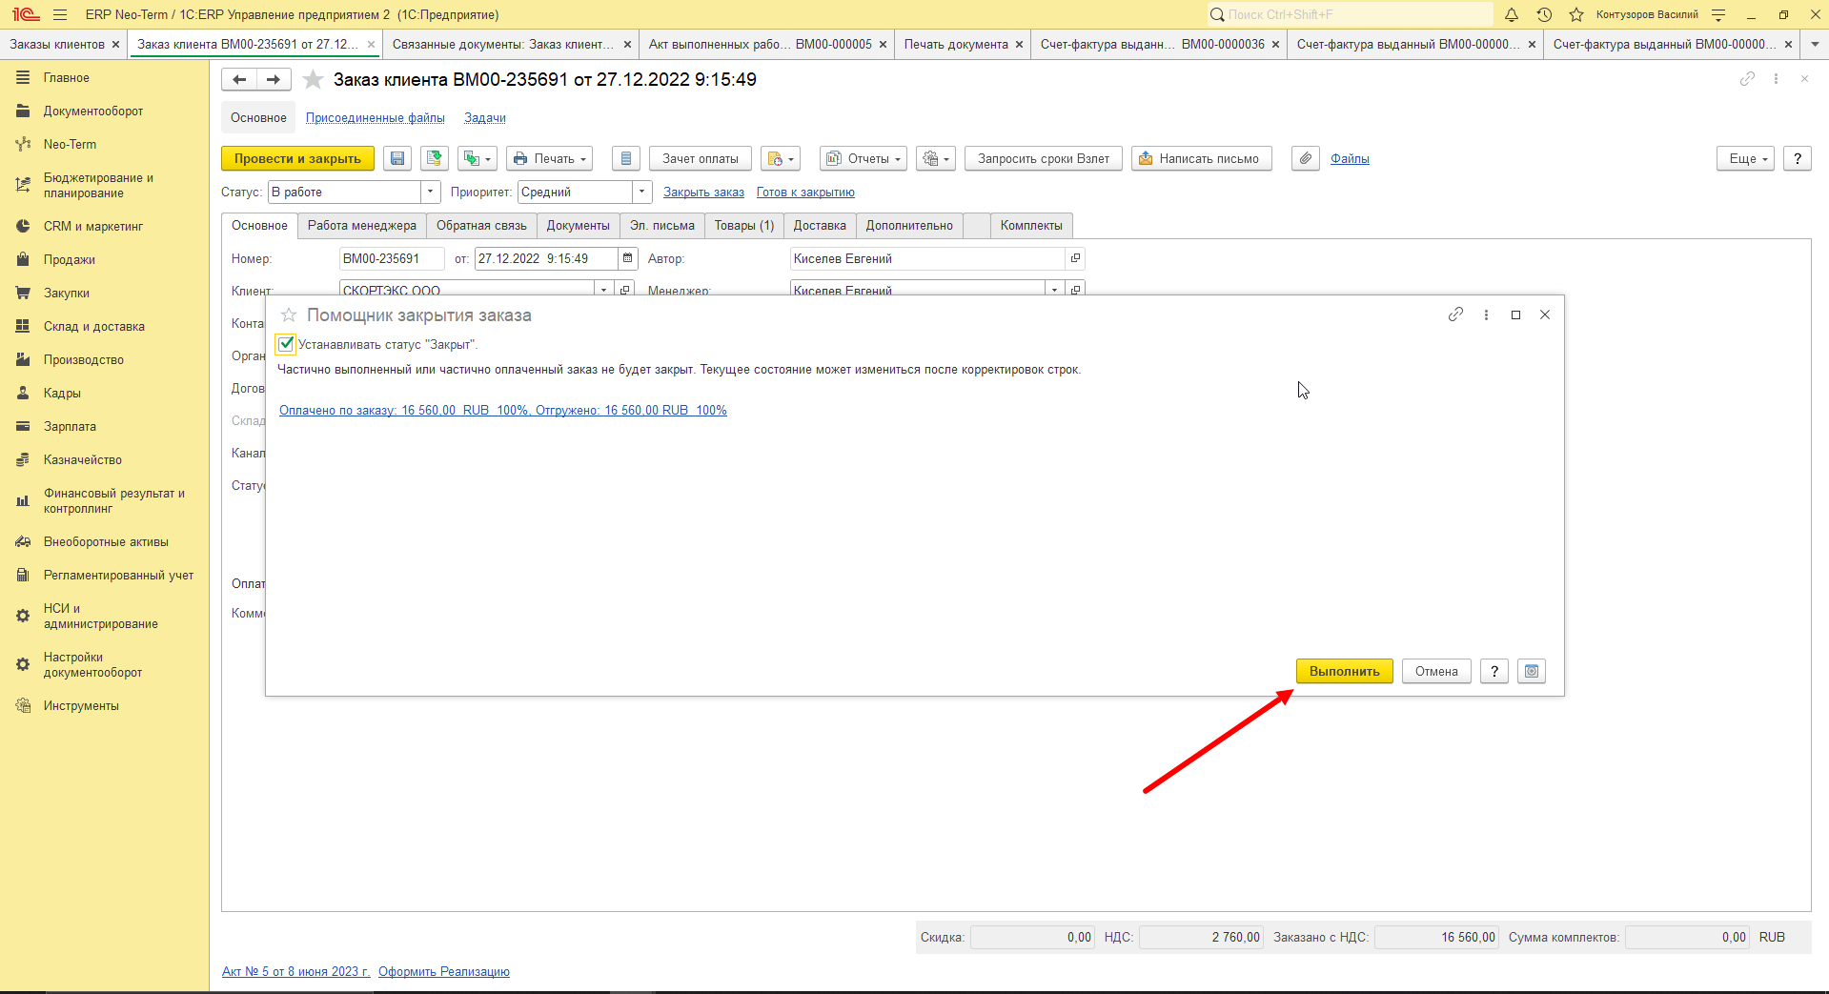1829x994 pixels.
Task: Go forward with the right arrow button
Action: coord(274,80)
